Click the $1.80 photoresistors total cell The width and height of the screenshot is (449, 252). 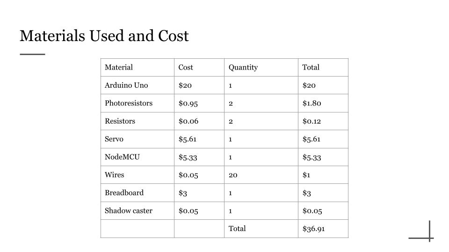click(323, 103)
